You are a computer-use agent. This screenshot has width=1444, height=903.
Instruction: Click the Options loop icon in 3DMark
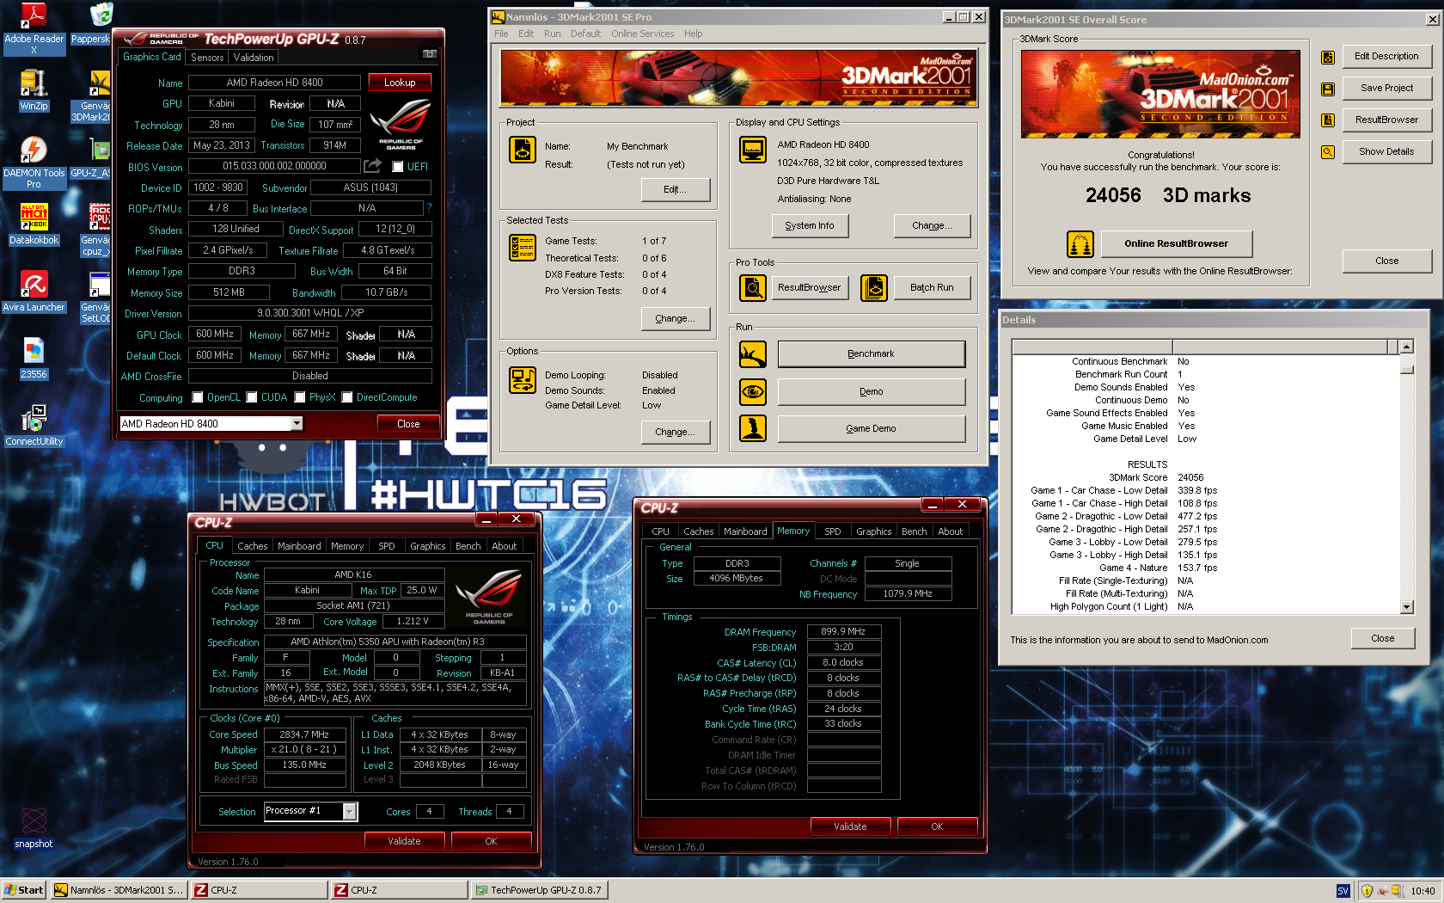coord(523,379)
